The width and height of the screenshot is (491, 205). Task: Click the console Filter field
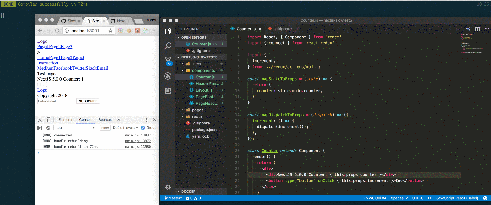(x=105, y=128)
